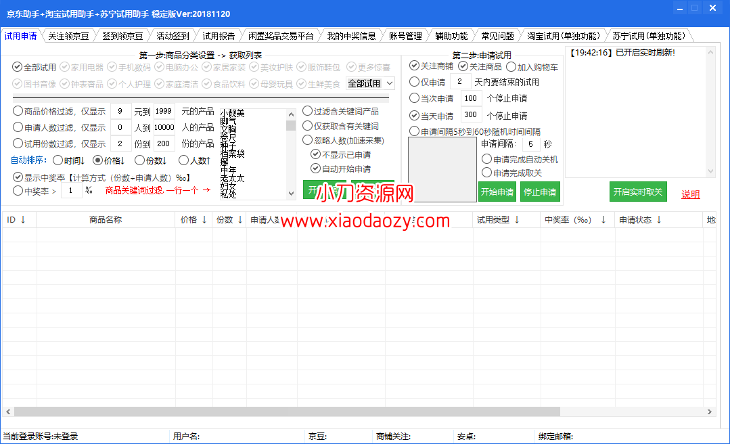Viewport: 730px width, 444px height.
Task: Enable 商品价格过滤 option
Action: [59, 112]
